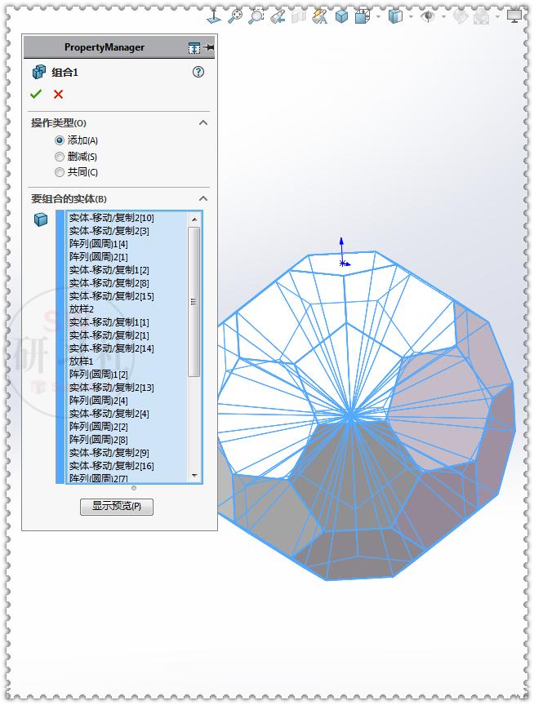Click the monitor display icon
Image resolution: width=534 pixels, height=705 pixels.
pos(514,16)
